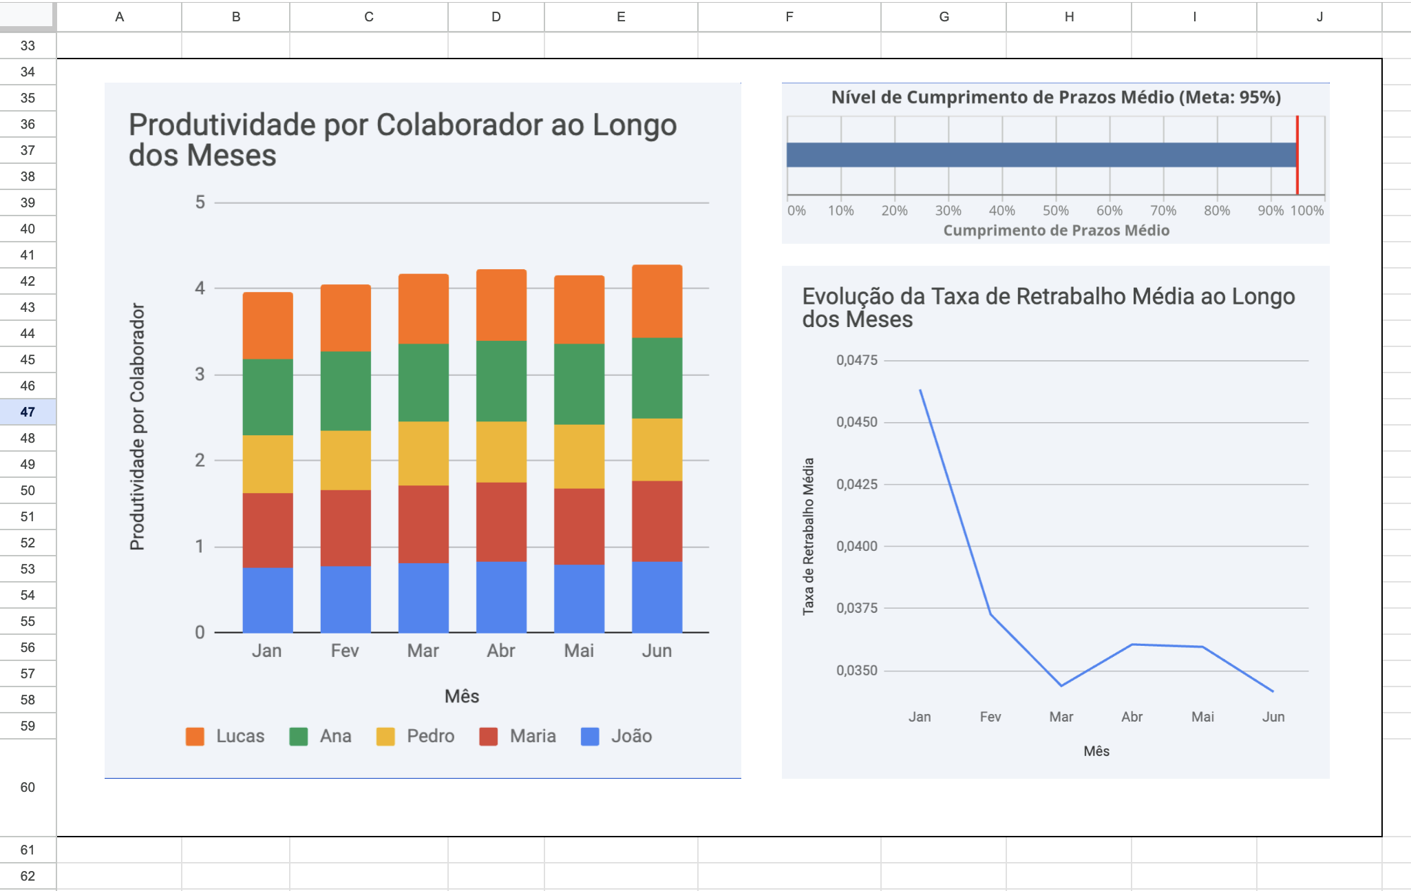1411x891 pixels.
Task: Click the yellow Pedro legend swatch
Action: coord(385,736)
